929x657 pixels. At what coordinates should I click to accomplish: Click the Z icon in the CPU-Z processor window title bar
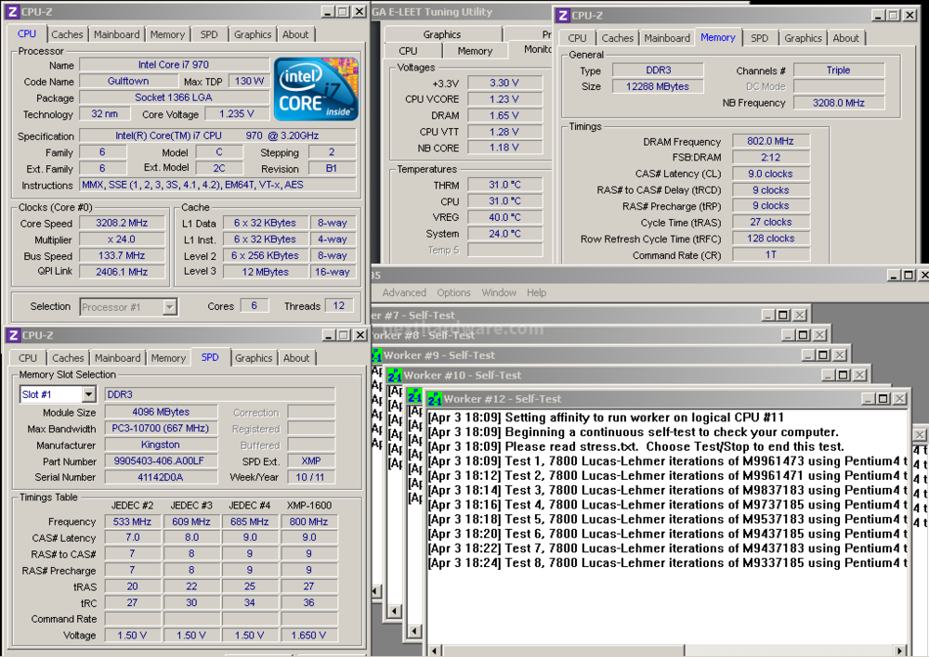click(x=12, y=12)
